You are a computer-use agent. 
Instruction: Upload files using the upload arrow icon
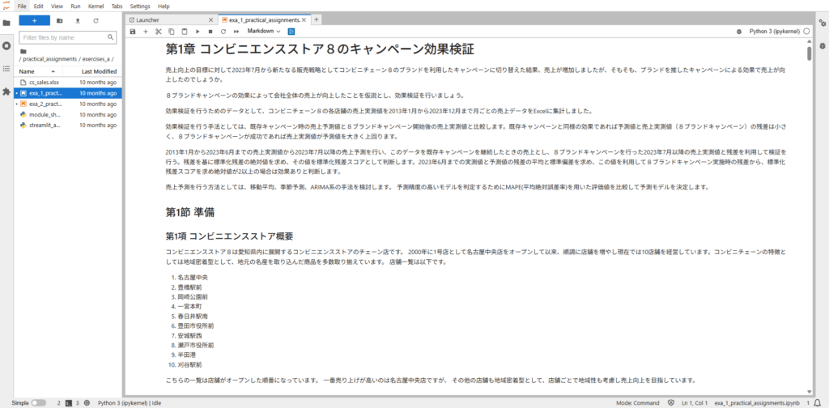tap(78, 20)
